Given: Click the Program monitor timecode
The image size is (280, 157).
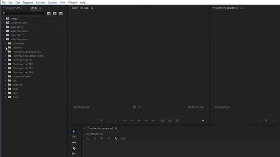Looking at the screenshot, I should (222, 107).
